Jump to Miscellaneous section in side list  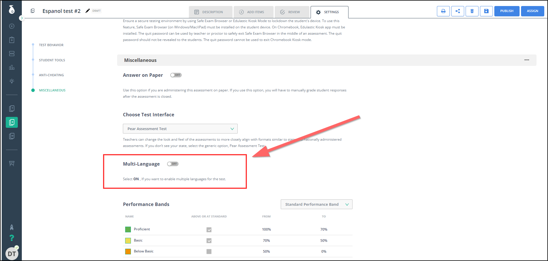tap(52, 90)
